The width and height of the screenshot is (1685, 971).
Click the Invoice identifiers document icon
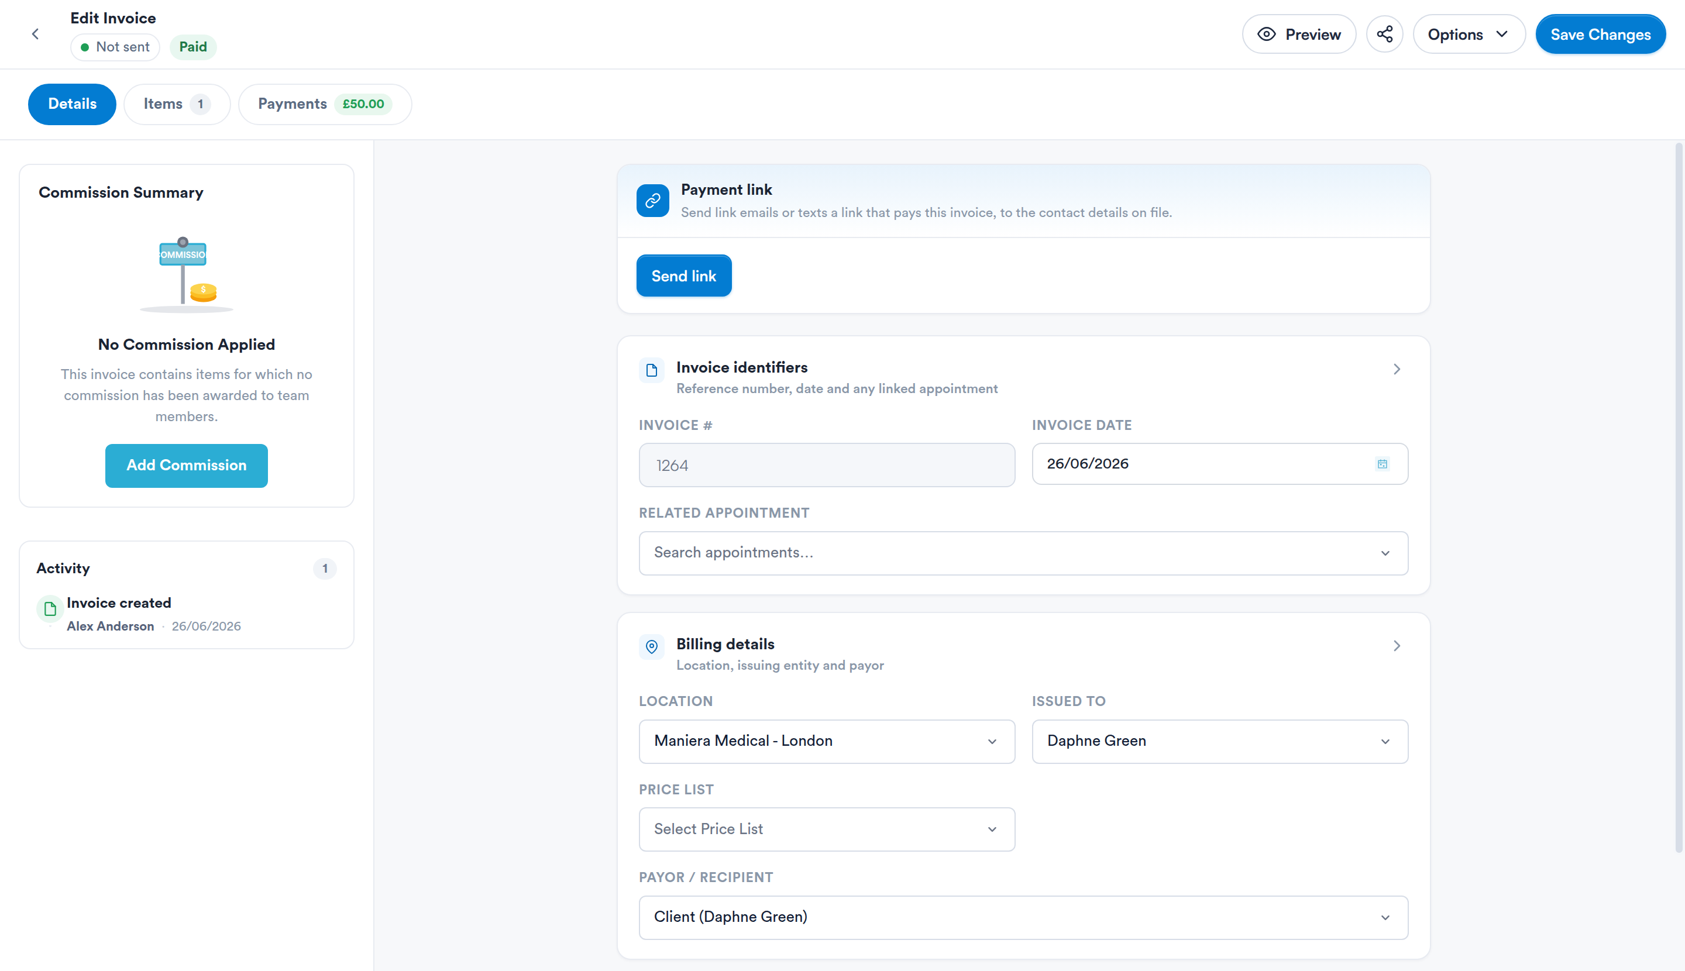(652, 370)
